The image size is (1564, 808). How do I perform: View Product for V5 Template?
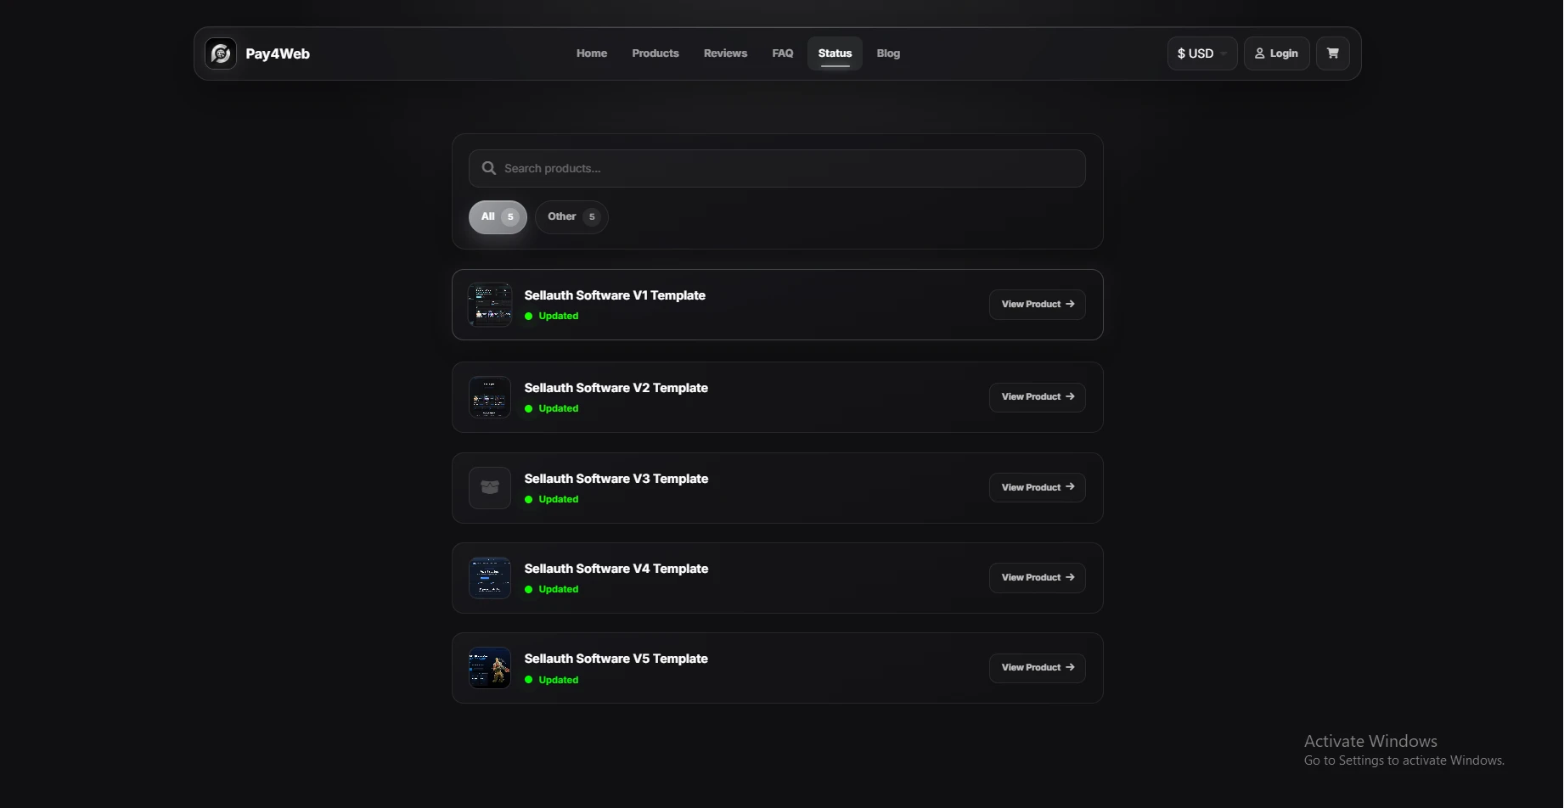click(1037, 667)
